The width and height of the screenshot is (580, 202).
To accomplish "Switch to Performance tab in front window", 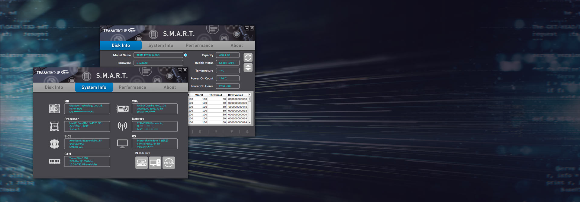I will tap(132, 87).
